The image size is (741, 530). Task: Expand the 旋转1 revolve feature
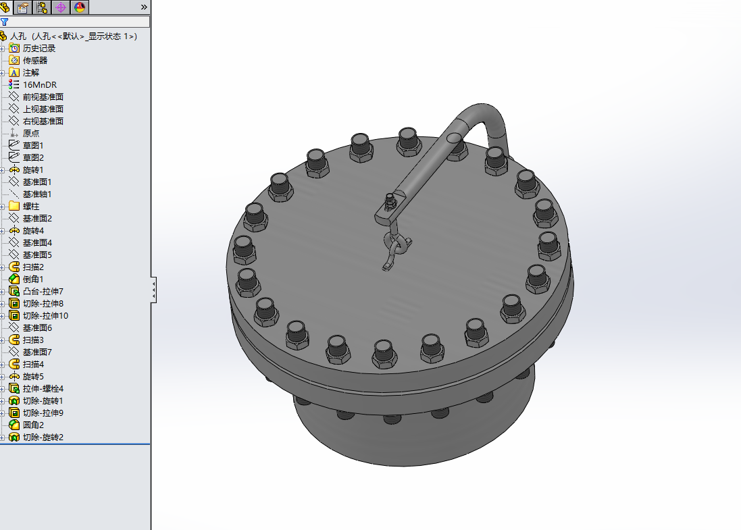(2, 170)
